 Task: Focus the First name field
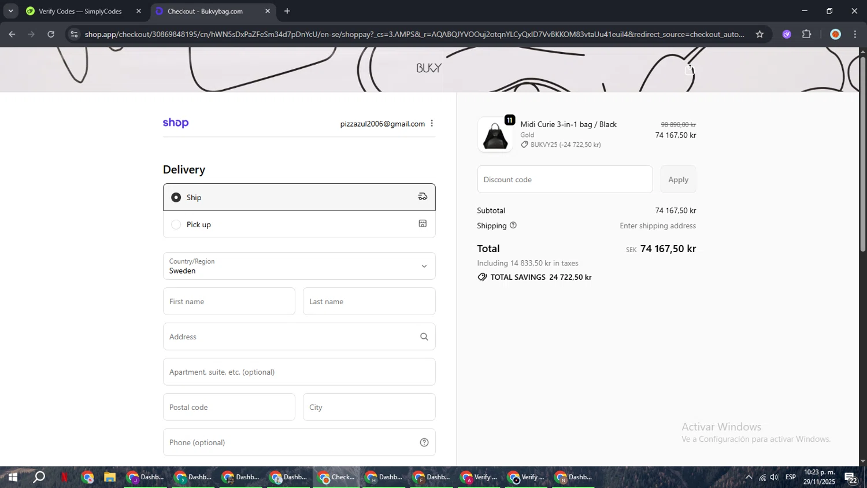pyautogui.click(x=229, y=301)
